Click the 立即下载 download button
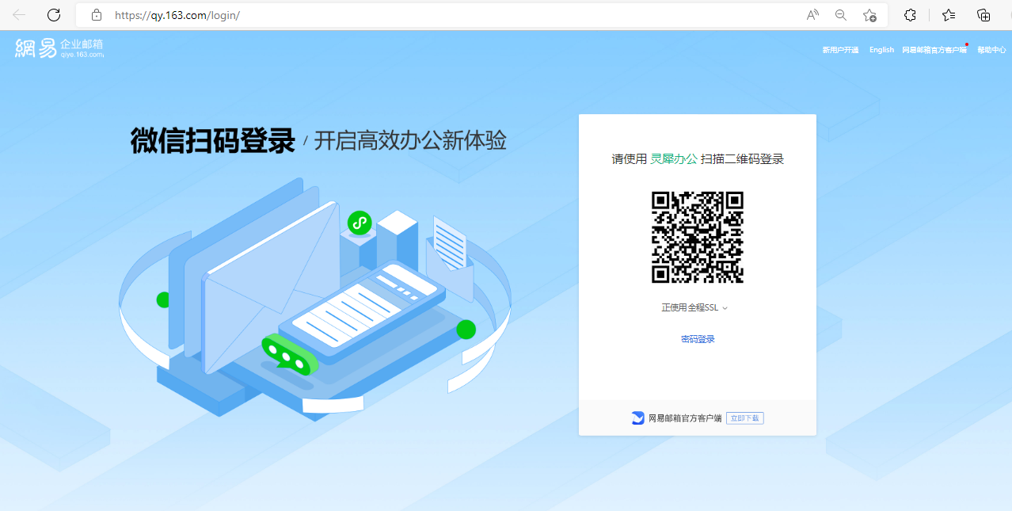This screenshot has width=1012, height=511. (744, 418)
